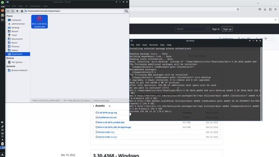Open Browse Network under Network
This screenshot has width=279, height=157.
(x=19, y=70)
